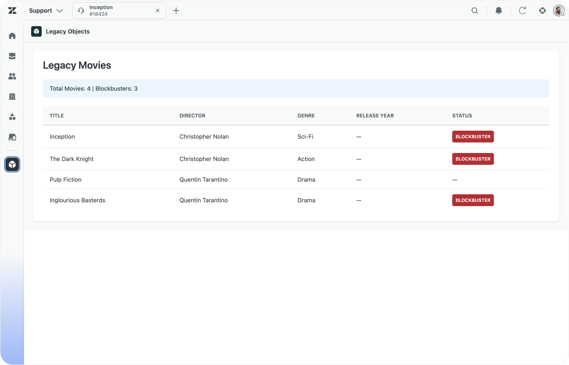
Task: Open the help lifebuoy icon
Action: point(542,11)
